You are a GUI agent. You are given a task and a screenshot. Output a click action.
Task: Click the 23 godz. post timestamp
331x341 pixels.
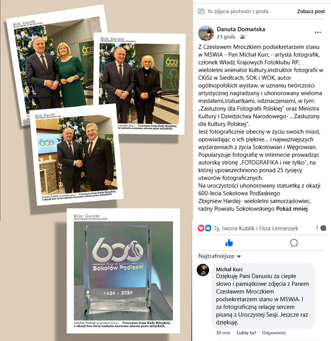click(x=226, y=37)
